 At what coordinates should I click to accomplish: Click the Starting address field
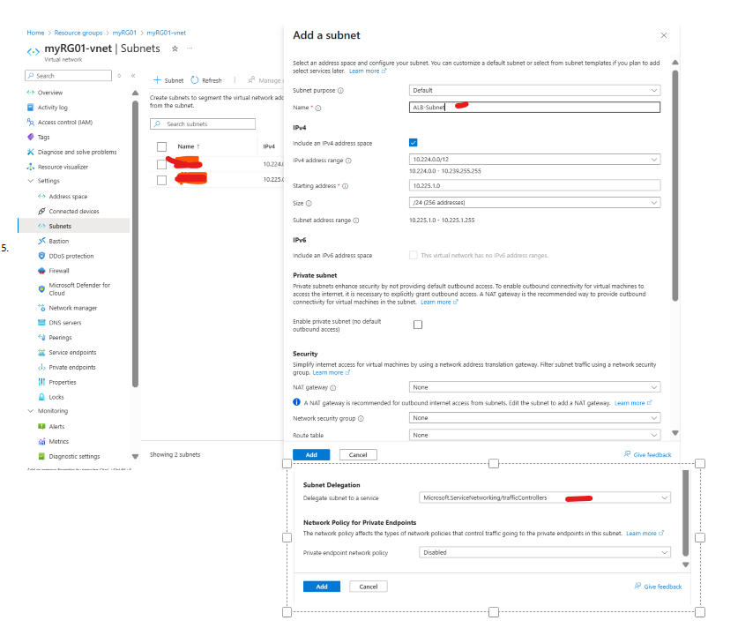click(534, 185)
